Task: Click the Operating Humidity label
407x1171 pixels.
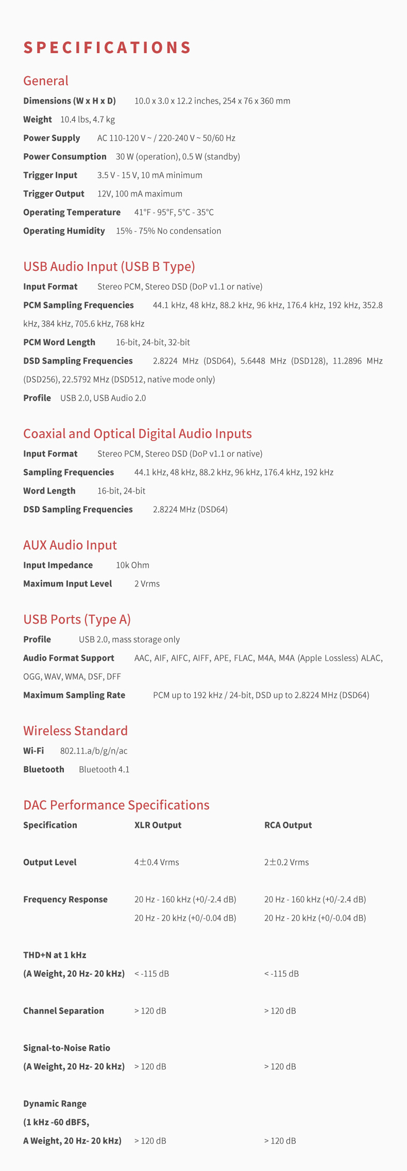Action: (x=64, y=231)
